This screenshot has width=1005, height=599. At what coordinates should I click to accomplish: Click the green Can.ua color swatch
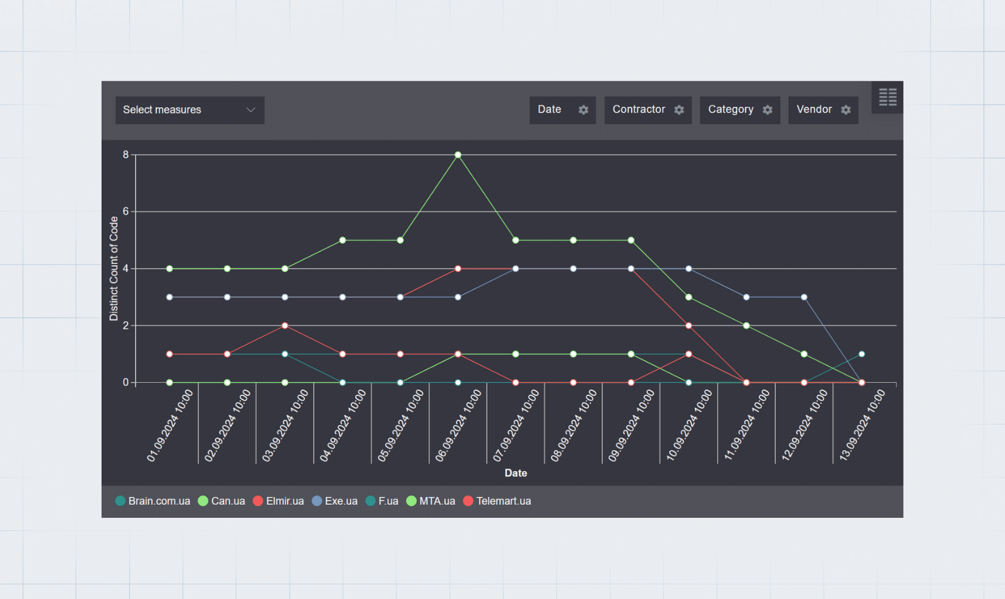[x=202, y=501]
